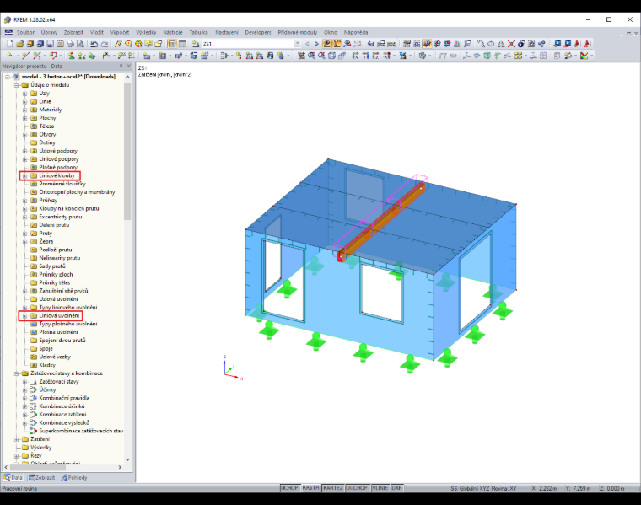Image resolution: width=641 pixels, height=505 pixels.
Task: Close the Navigátor projektu panel
Action: point(129,66)
